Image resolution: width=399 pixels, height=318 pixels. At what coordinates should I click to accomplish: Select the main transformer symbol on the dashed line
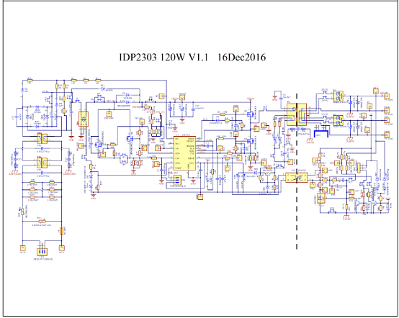click(x=297, y=114)
